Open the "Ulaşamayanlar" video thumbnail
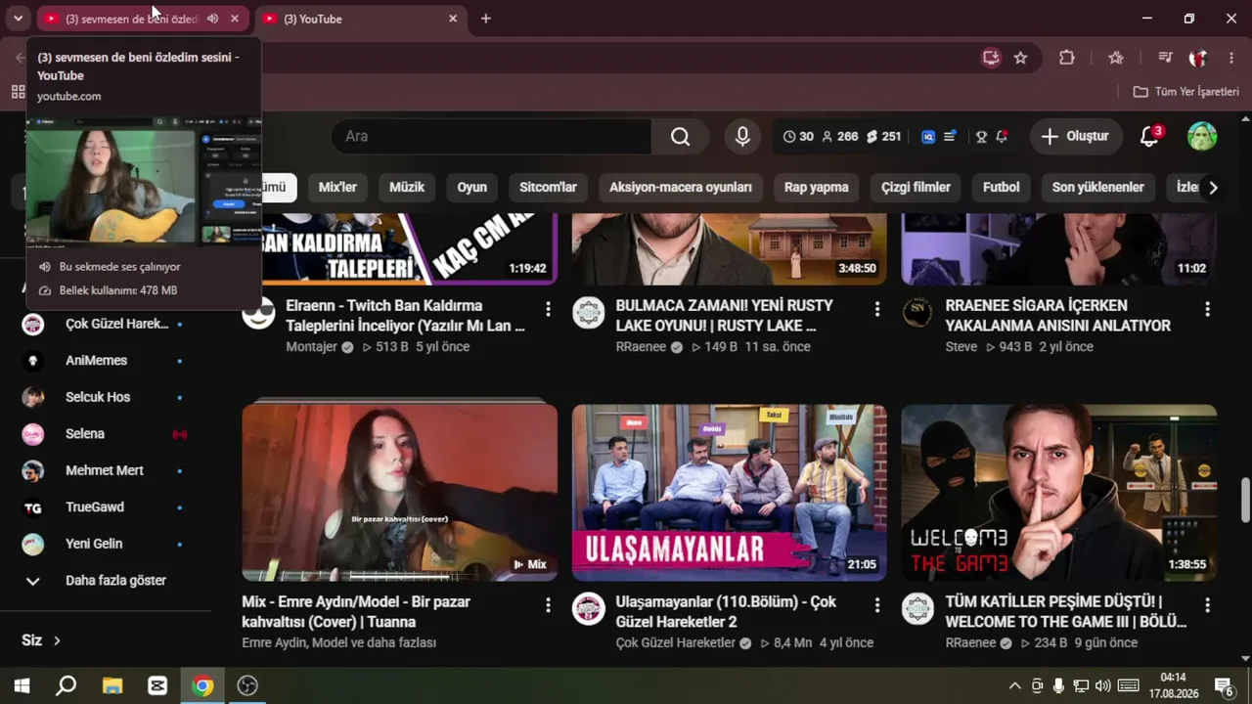The height and width of the screenshot is (704, 1252). click(x=730, y=493)
